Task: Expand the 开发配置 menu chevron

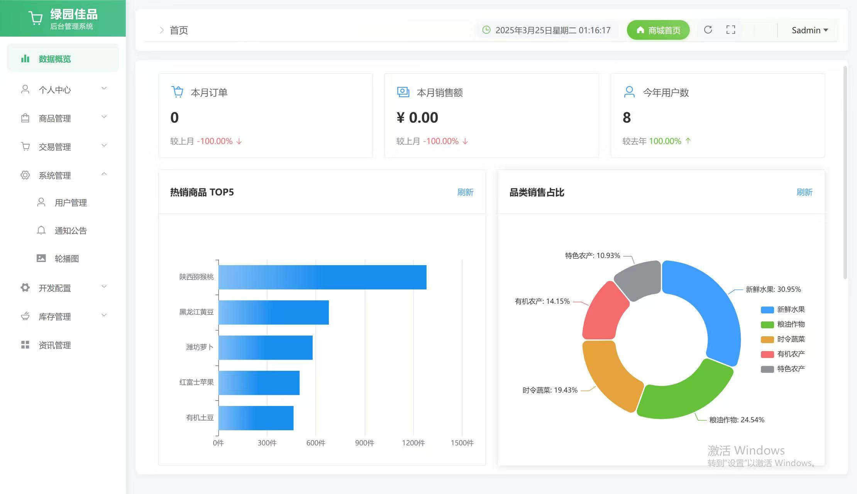Action: [x=104, y=286]
